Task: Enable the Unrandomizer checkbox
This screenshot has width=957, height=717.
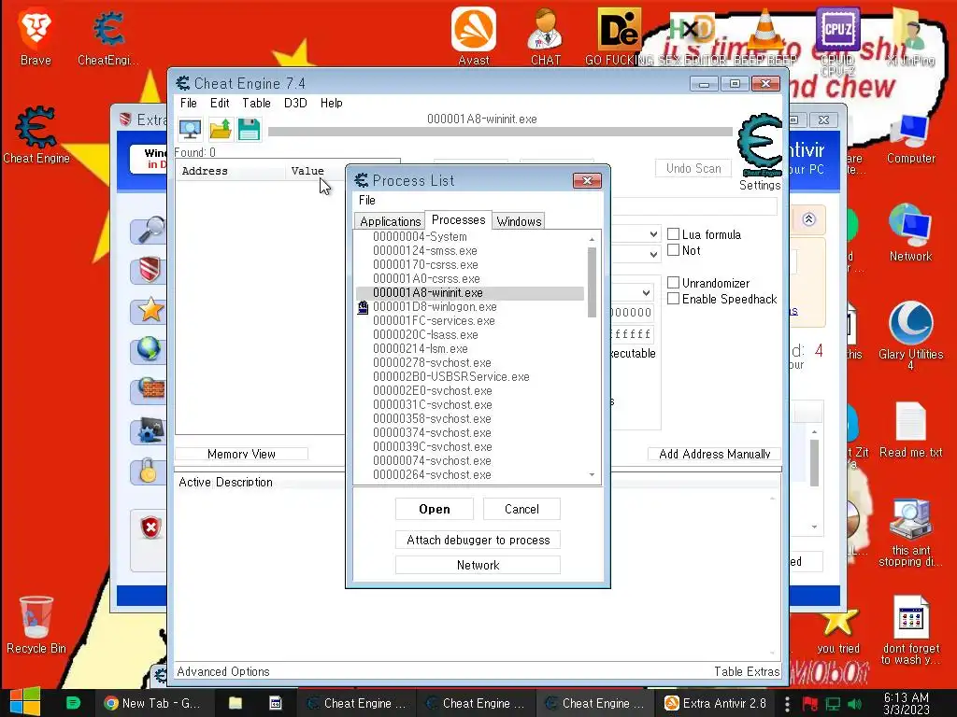Action: pyautogui.click(x=673, y=283)
